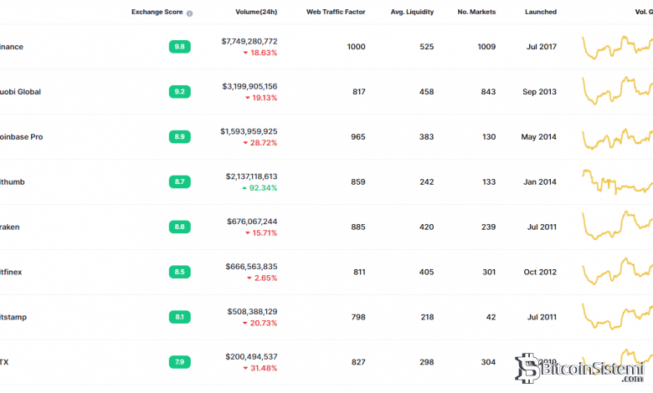Click the 8.1 score badge for Bitstamp

pos(179,317)
